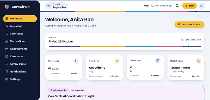Screen dimensions: 210x100
Task: Click Ask CareCircle AI button
Action: (x=189, y=25)
